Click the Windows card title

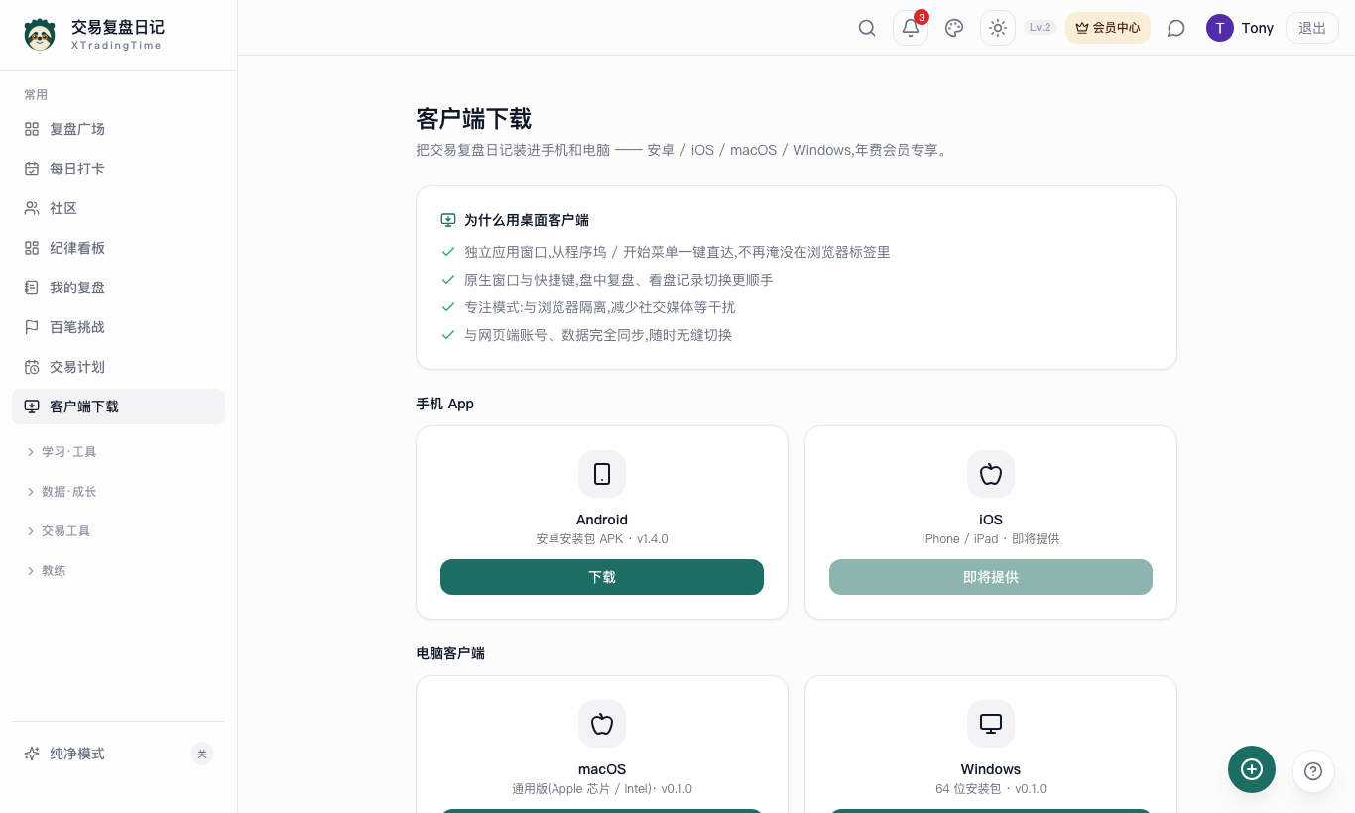click(x=991, y=769)
